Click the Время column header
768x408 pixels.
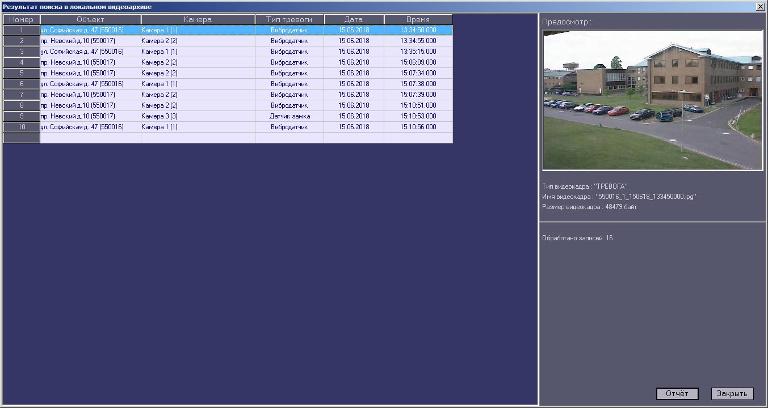point(418,19)
